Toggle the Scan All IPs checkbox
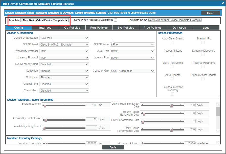 (203, 42)
